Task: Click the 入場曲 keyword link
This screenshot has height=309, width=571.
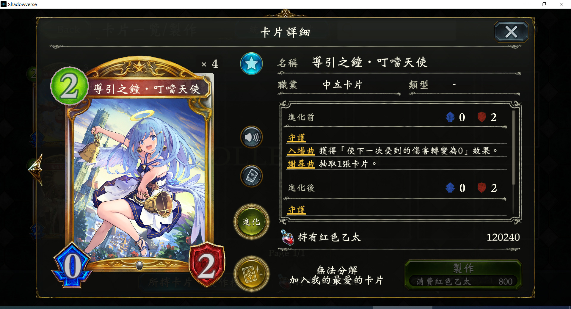Action: click(x=301, y=151)
